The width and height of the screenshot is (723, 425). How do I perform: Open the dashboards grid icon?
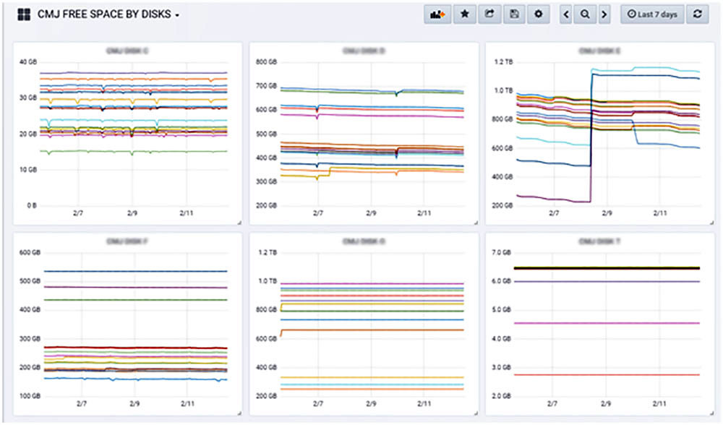(24, 14)
